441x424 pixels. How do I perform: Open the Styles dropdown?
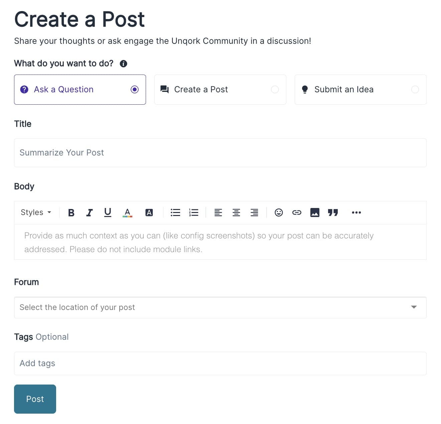36,213
